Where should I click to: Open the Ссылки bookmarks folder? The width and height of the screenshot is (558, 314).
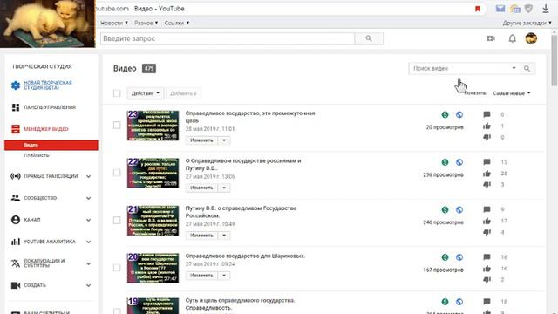point(176,23)
